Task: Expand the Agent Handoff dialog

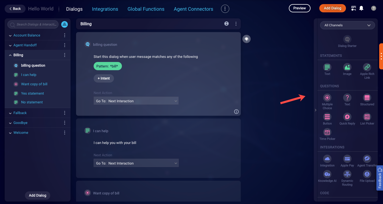Action: pyautogui.click(x=10, y=46)
